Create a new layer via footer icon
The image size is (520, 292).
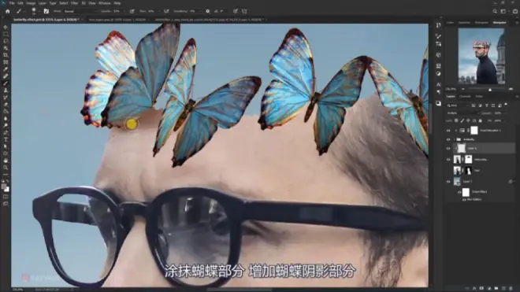pyautogui.click(x=503, y=288)
